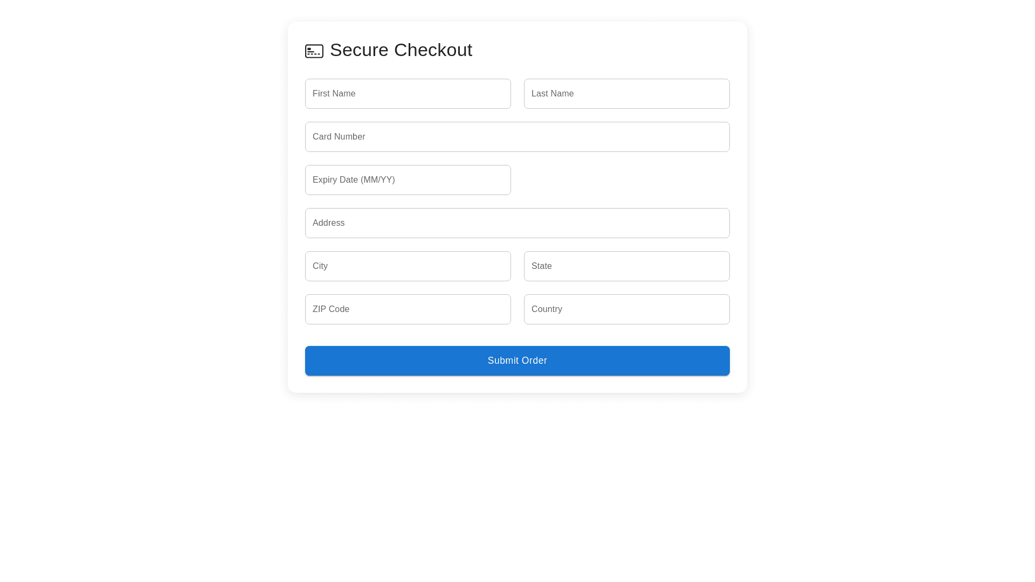The image size is (1035, 582).
Task: Click the 'Submit Order' label text
Action: click(517, 361)
